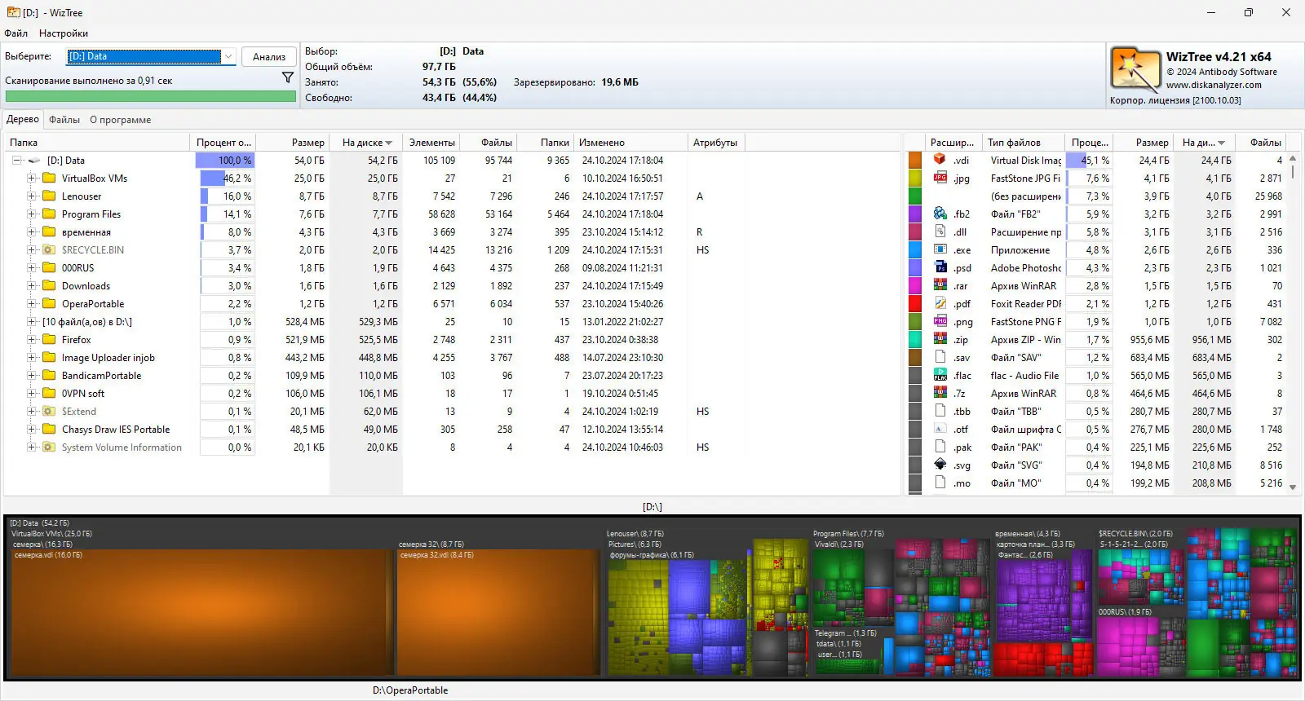Click the .dll file type icon
1305x701 pixels.
[x=940, y=231]
